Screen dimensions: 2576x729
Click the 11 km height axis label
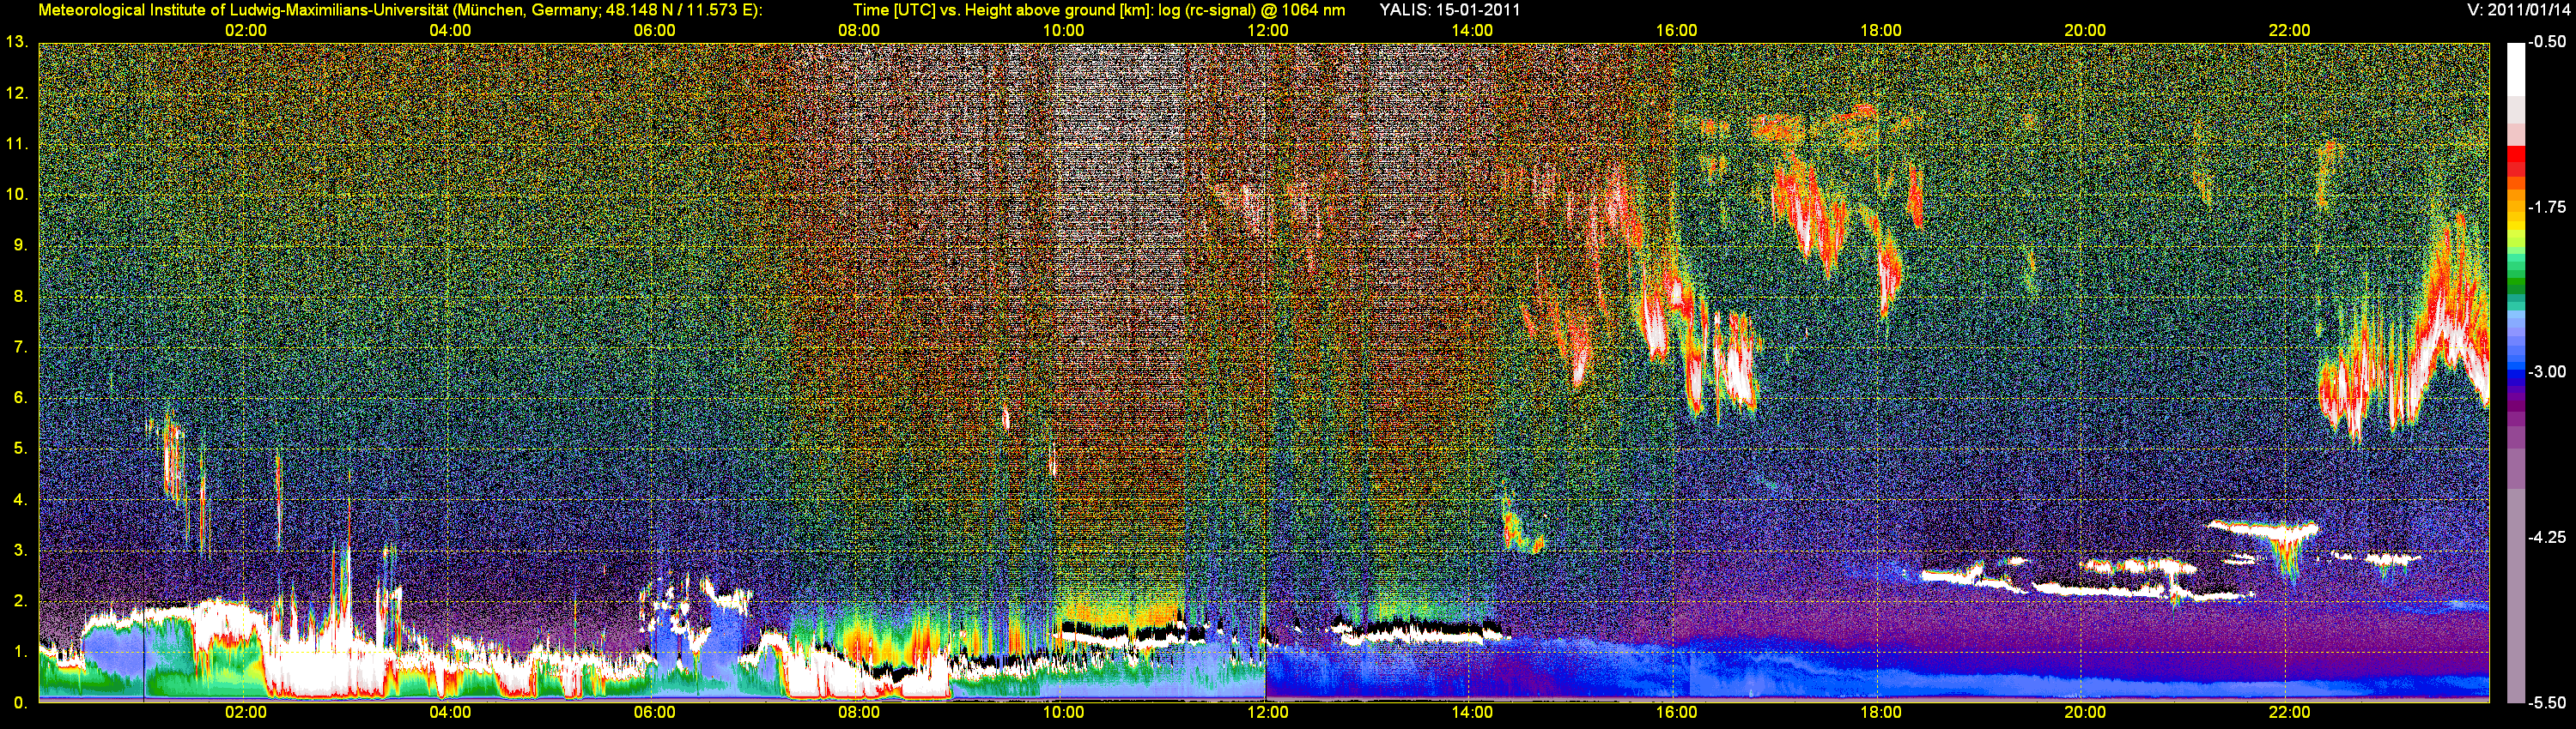16,144
